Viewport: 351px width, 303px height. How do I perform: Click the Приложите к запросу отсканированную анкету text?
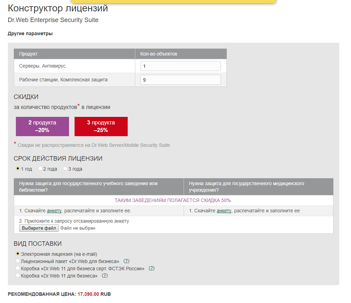74,221
